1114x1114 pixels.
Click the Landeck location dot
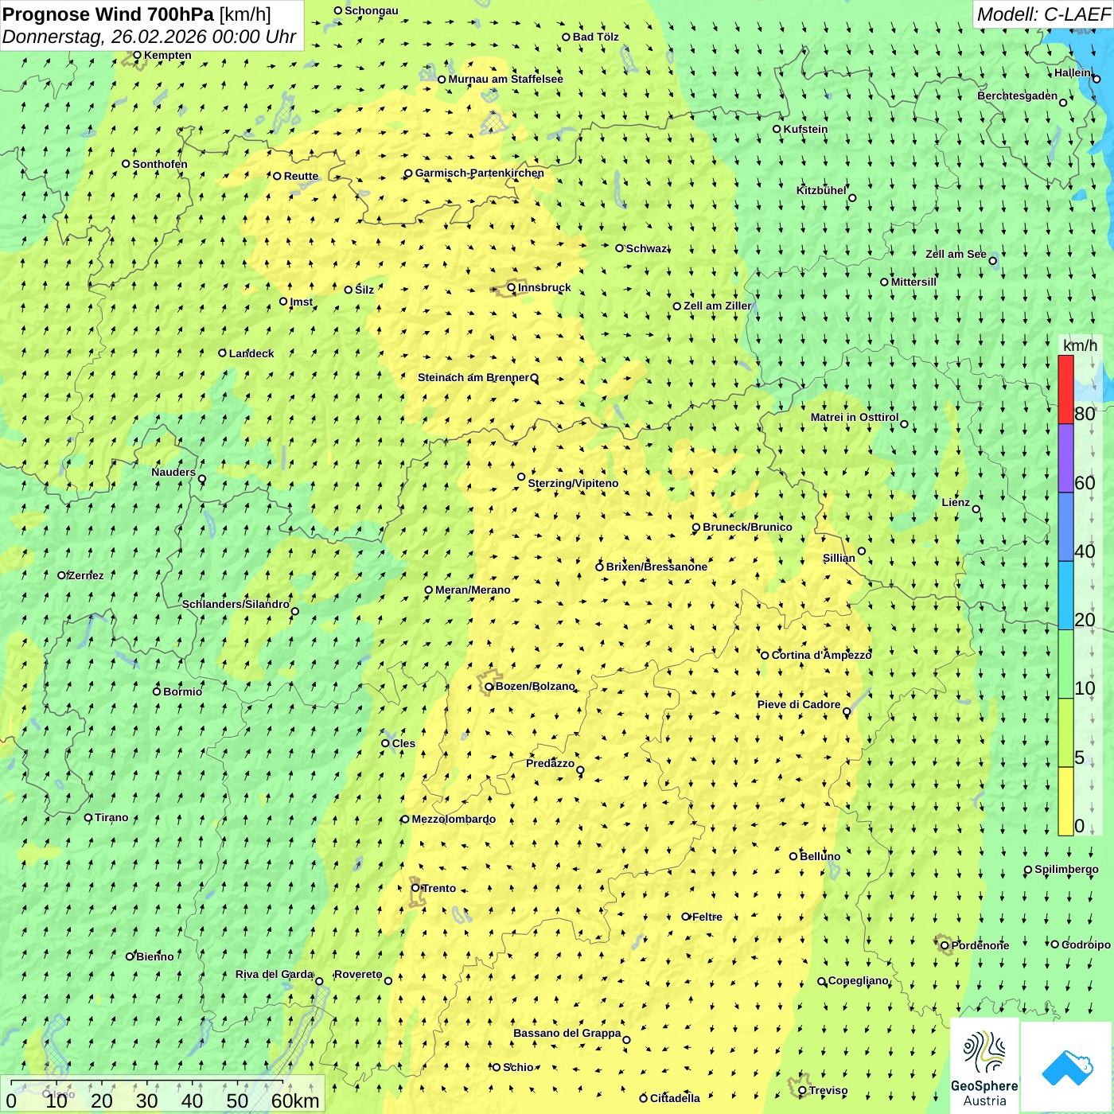click(223, 353)
